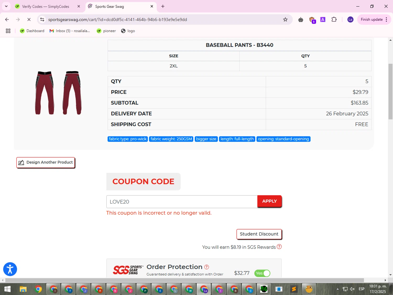
Task: Open the Windows Start menu
Action: tap(7, 289)
